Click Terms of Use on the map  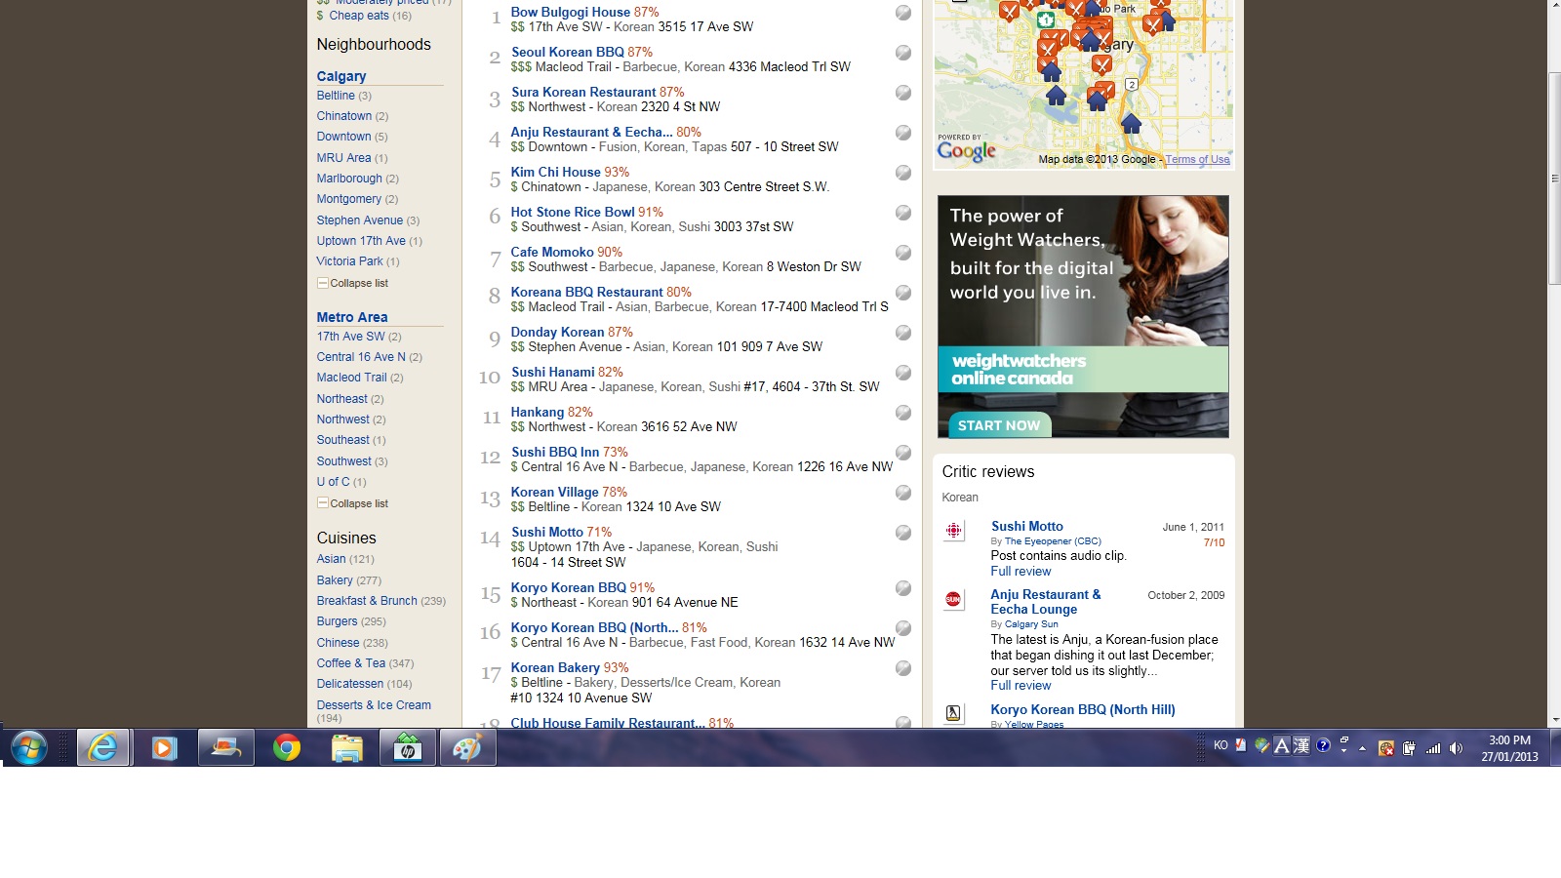point(1197,159)
